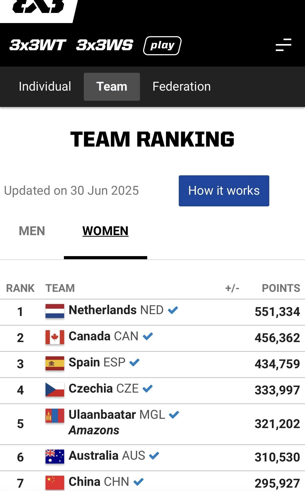Click the Netherlands flag icon
The height and width of the screenshot is (491, 305).
click(55, 311)
